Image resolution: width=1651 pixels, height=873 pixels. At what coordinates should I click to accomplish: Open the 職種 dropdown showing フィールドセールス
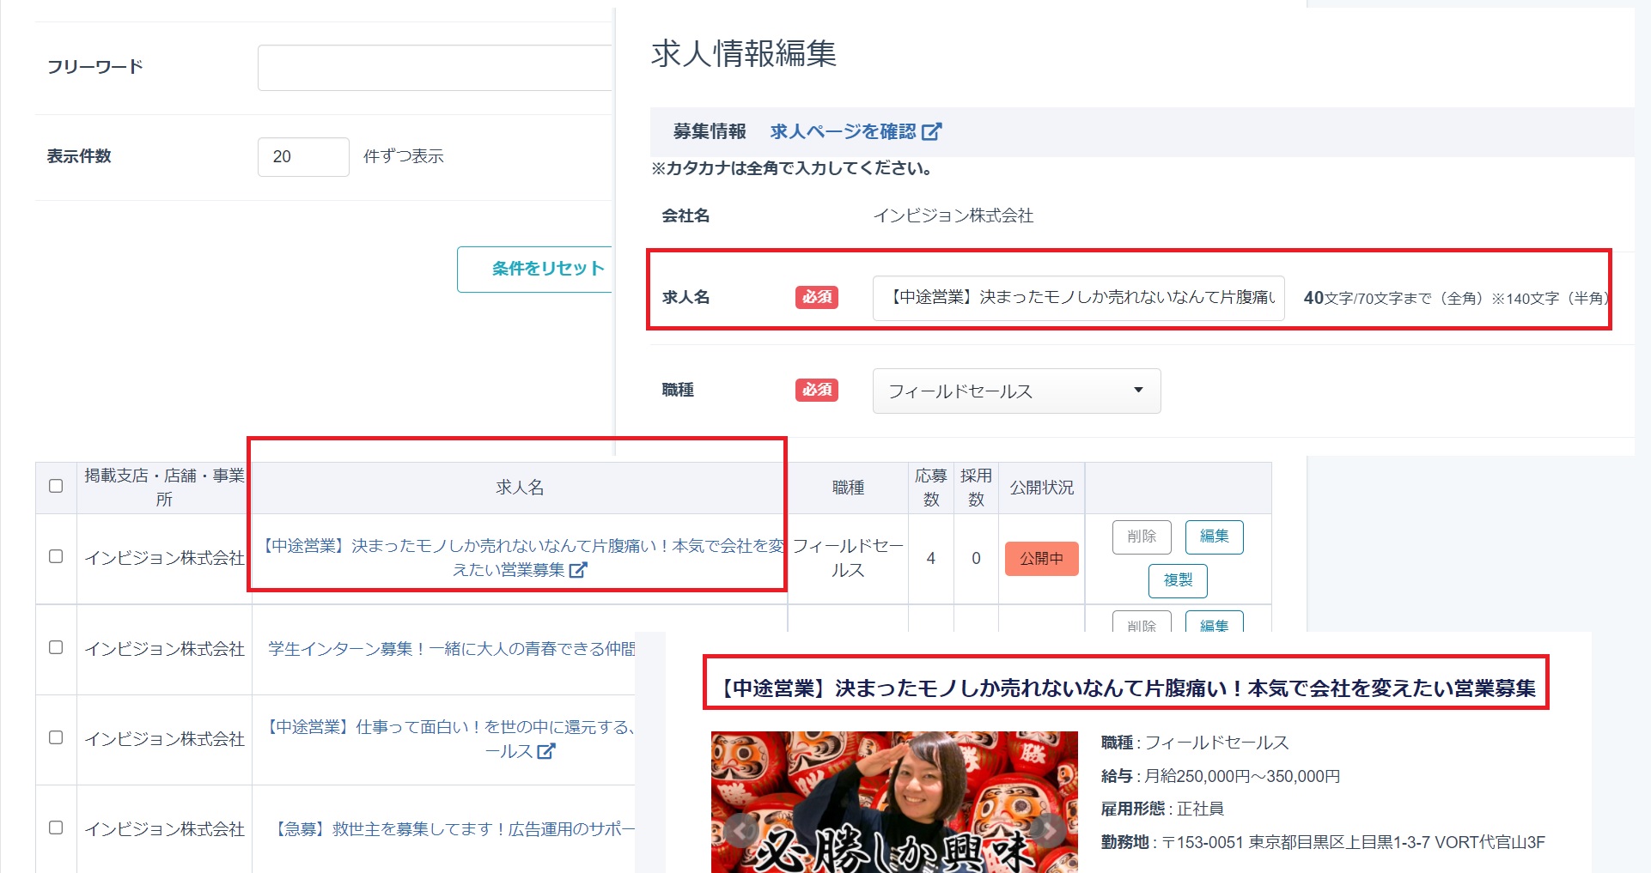[x=1016, y=391]
